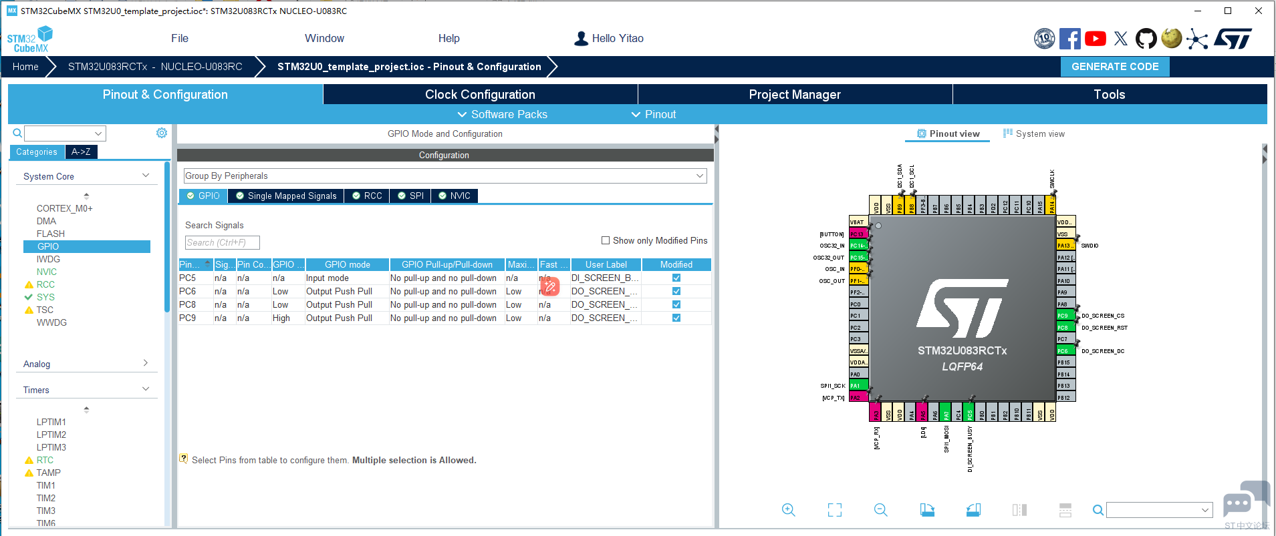The image size is (1276, 536).
Task: Fit the chip to the view
Action: (835, 510)
